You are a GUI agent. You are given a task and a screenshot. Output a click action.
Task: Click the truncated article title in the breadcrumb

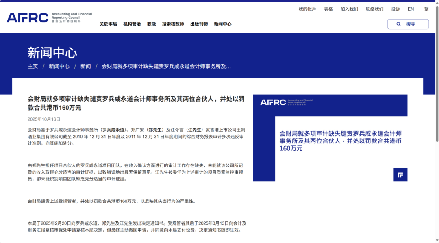click(x=166, y=66)
